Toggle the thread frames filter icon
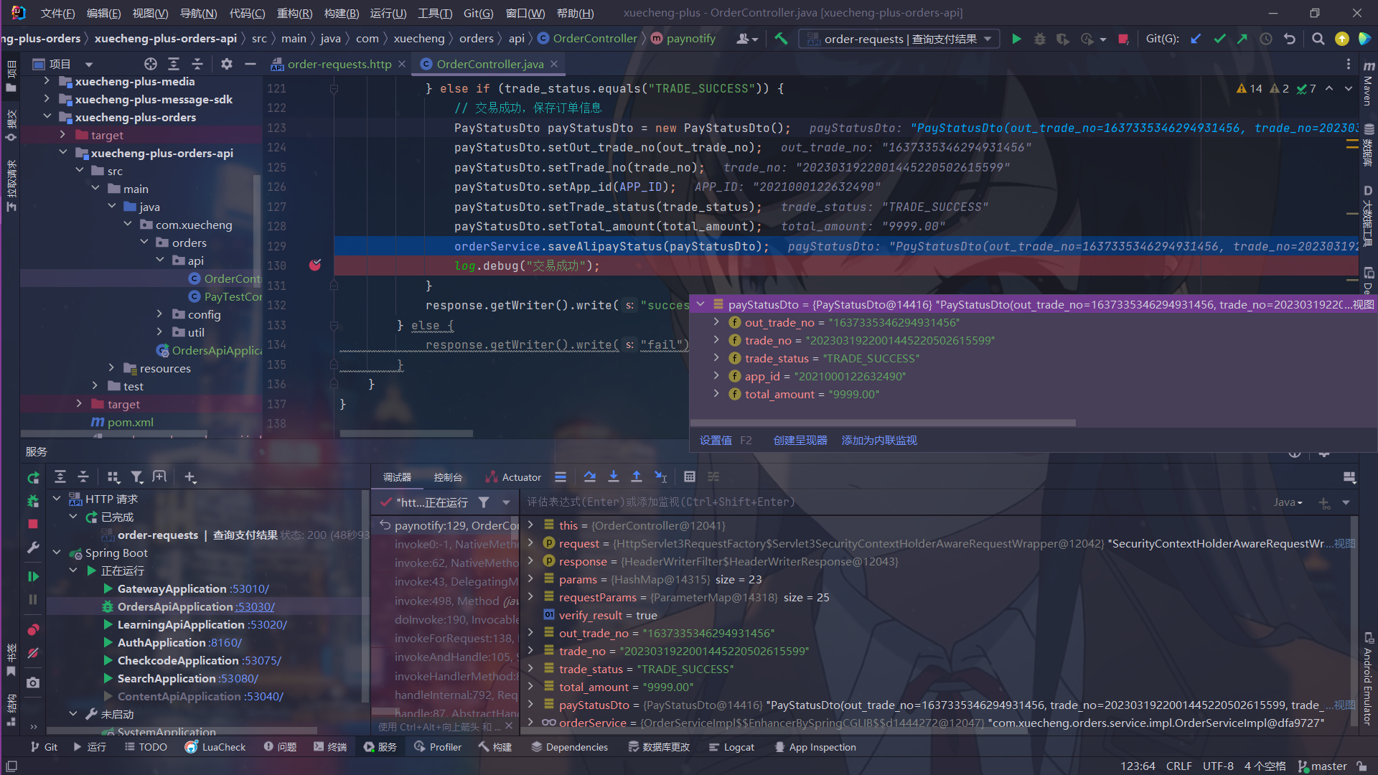This screenshot has height=775, width=1378. (484, 502)
